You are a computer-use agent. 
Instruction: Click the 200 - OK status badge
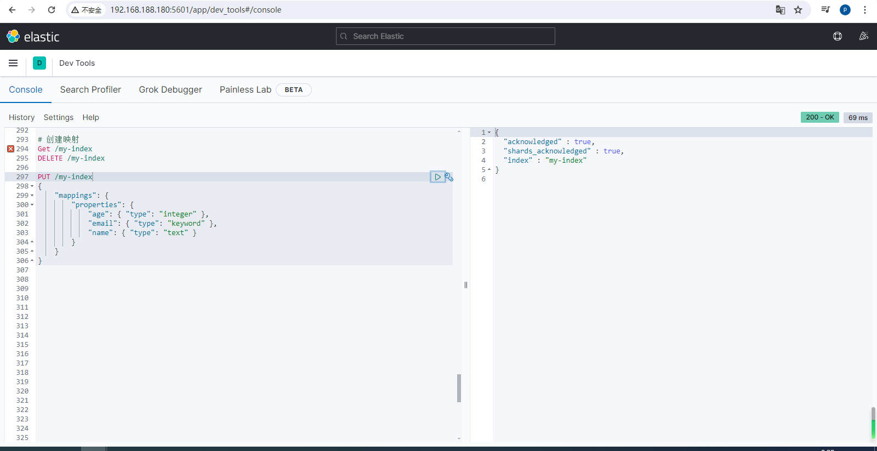click(820, 117)
